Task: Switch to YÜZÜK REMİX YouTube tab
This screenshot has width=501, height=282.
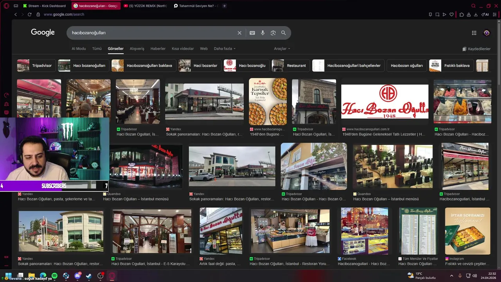Action: click(145, 6)
